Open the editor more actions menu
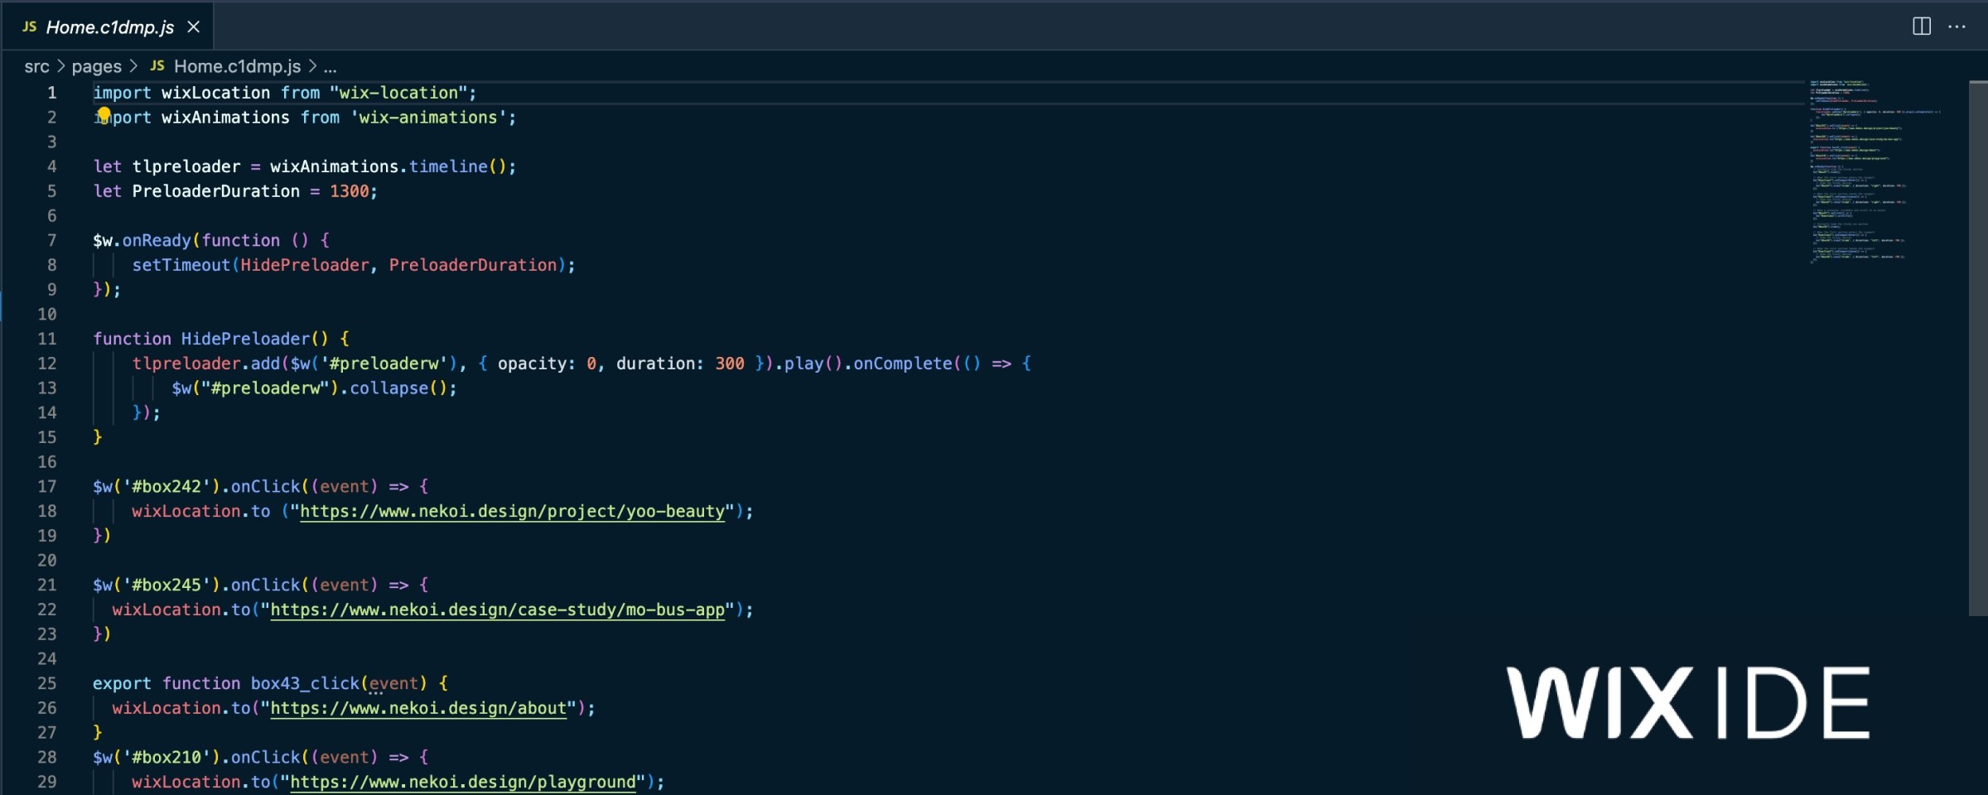 coord(1957,26)
